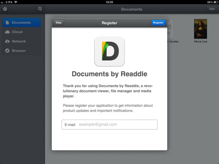Click the Documents by Readdle heading
The height and width of the screenshot is (164, 219).
[x=109, y=74]
